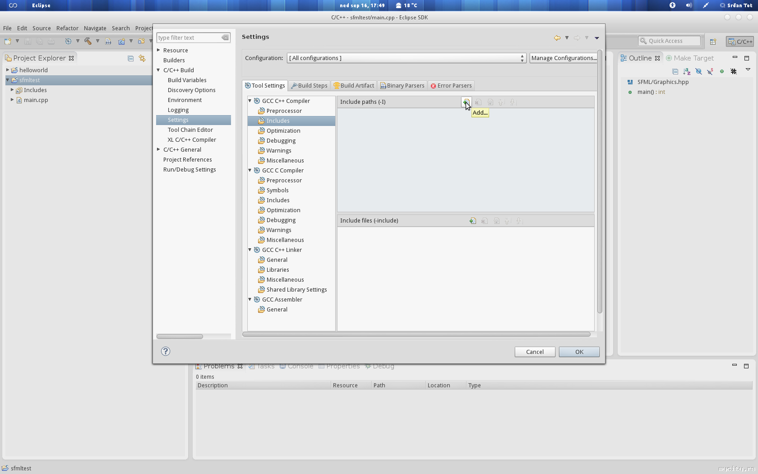Click the back arrow in Settings header
The height and width of the screenshot is (474, 758).
[x=557, y=38]
